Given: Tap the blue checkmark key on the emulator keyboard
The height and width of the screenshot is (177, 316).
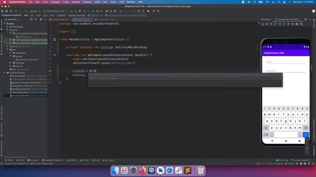Looking at the screenshot, I should 306,135.
